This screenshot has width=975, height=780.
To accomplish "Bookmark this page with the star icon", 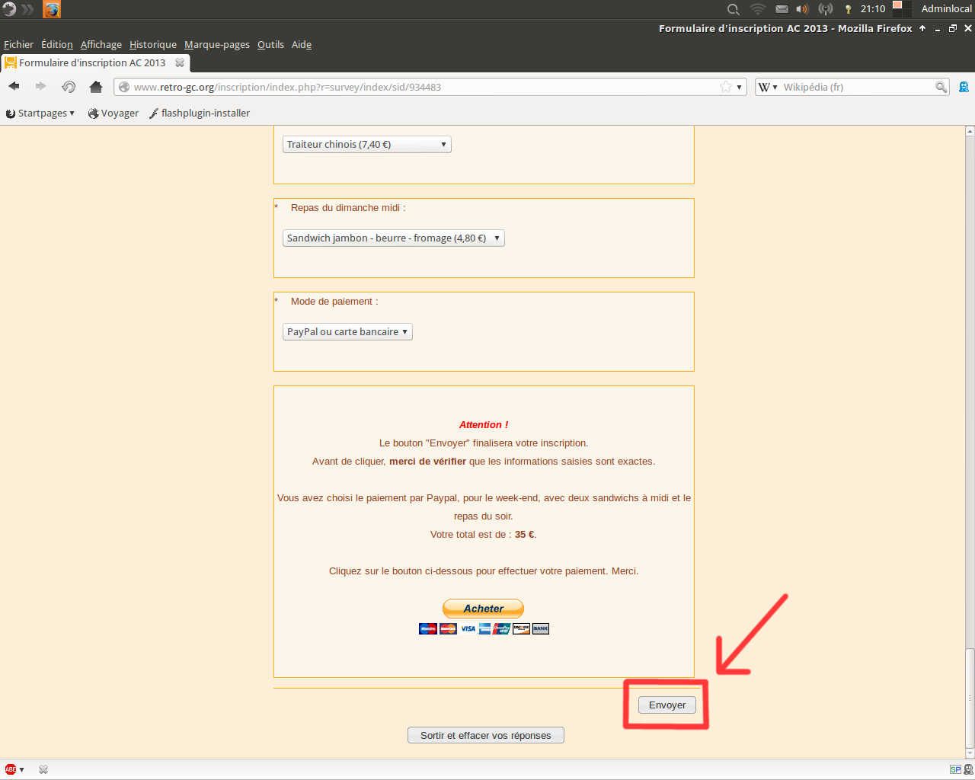I will pos(726,87).
